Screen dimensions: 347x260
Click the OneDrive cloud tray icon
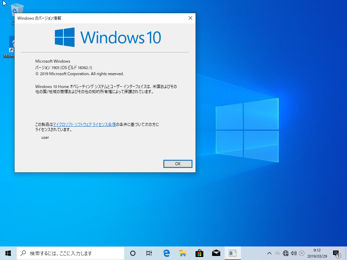277,253
